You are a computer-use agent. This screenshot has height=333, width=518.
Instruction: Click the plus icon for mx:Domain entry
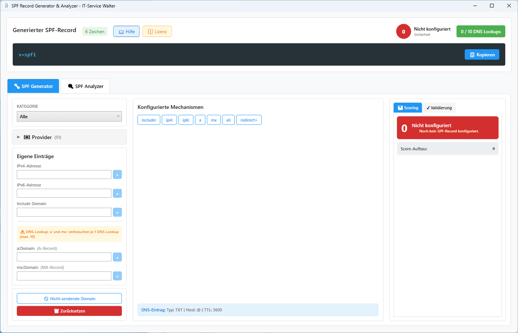tap(117, 276)
